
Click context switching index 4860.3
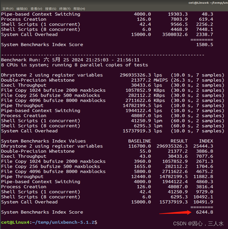pyautogui.click(x=205, y=182)
